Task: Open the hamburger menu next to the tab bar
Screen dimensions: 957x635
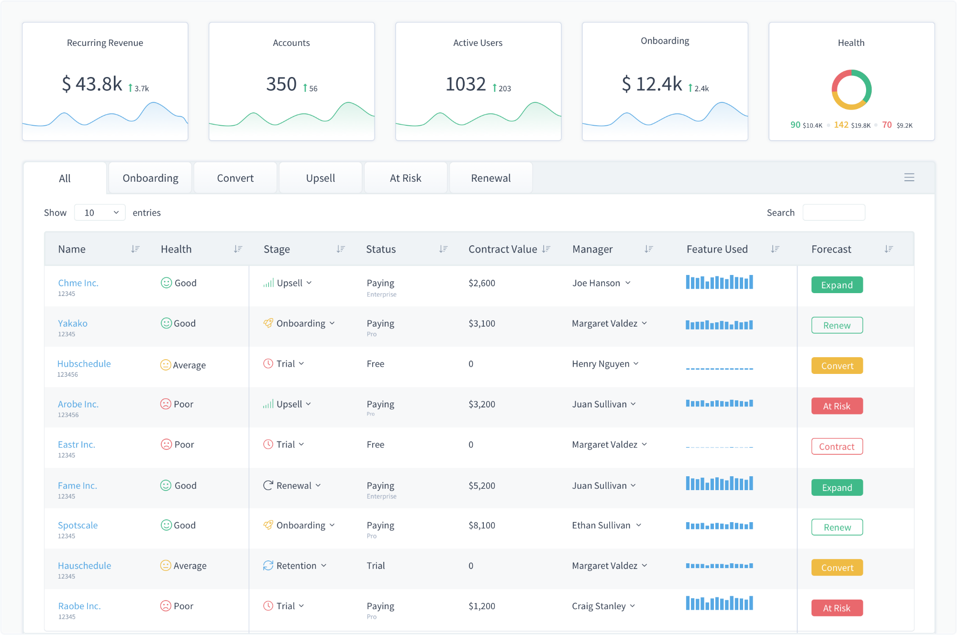Action: point(909,177)
